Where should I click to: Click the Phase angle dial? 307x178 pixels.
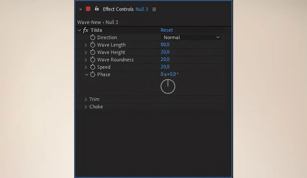(168, 86)
